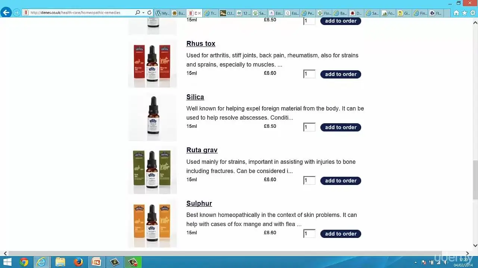
Task: Click the quantity field for Silica
Action: (309, 127)
